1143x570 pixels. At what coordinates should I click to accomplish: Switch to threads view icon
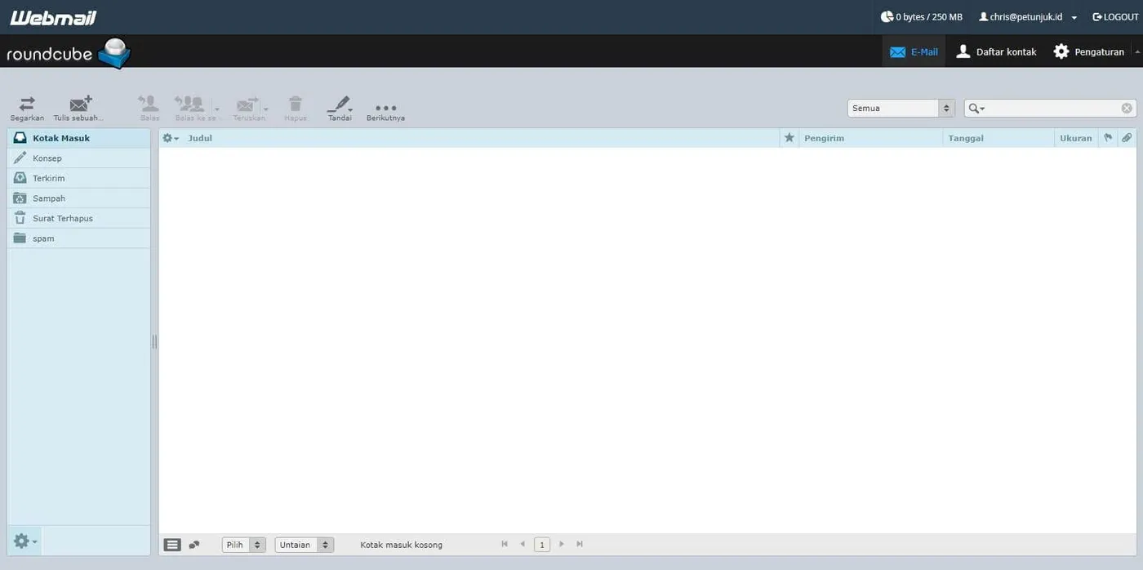tap(194, 545)
